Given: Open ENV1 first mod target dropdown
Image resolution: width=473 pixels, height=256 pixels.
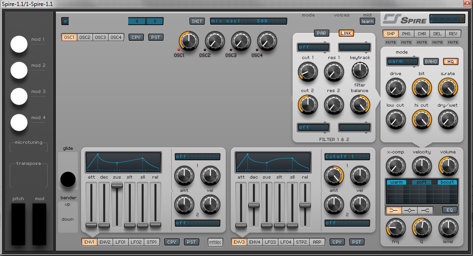Looking at the screenshot, I should (198, 157).
